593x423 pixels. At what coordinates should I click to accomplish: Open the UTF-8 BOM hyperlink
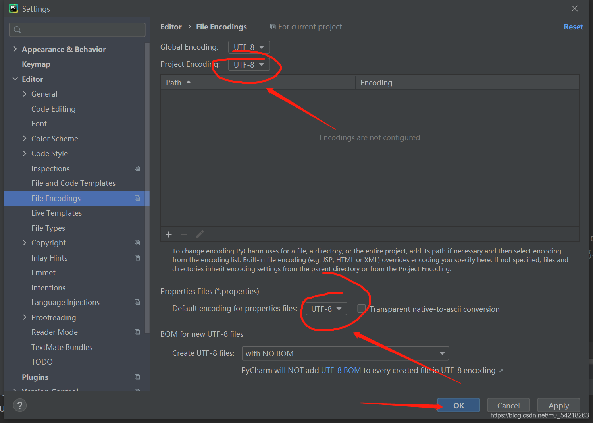point(341,370)
